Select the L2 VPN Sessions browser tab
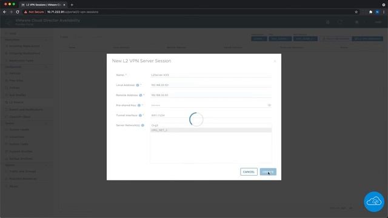This screenshot has width=388, height=218. [43, 5]
